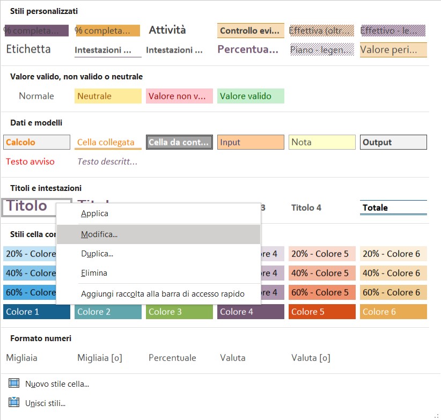The height and width of the screenshot is (420, 441).
Task: Apply Percentuale number format style
Action: [x=172, y=358]
